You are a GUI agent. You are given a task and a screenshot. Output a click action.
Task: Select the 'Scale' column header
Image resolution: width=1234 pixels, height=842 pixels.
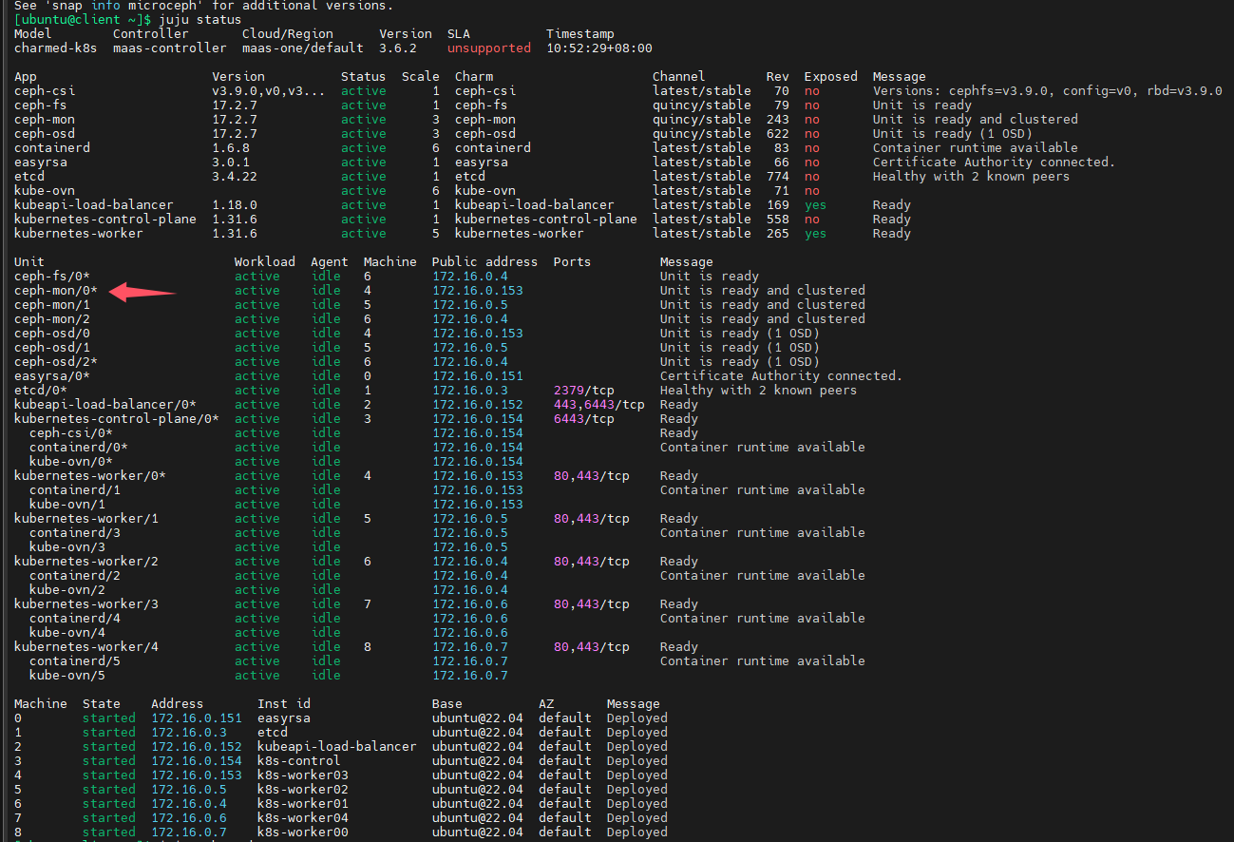tap(421, 77)
